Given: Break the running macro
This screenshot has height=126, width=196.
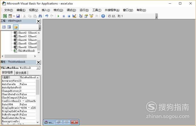Looking at the screenshot, I should point(64,16).
